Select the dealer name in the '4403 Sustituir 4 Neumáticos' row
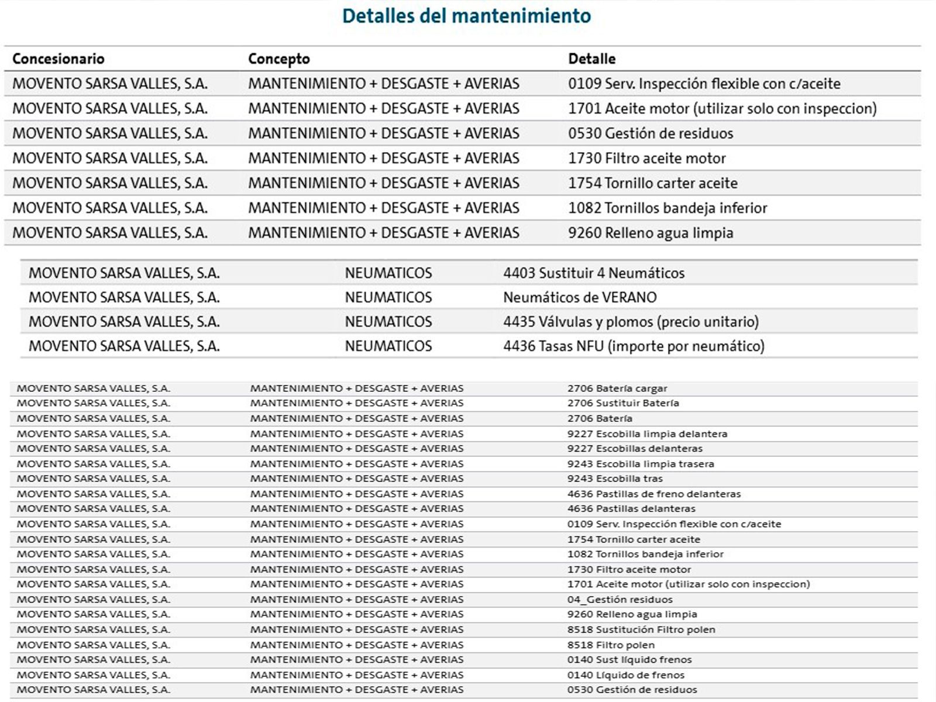Image resolution: width=936 pixels, height=702 pixels. [x=124, y=273]
